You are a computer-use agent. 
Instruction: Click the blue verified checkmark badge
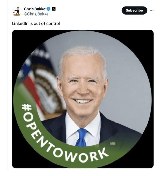(x=48, y=9)
